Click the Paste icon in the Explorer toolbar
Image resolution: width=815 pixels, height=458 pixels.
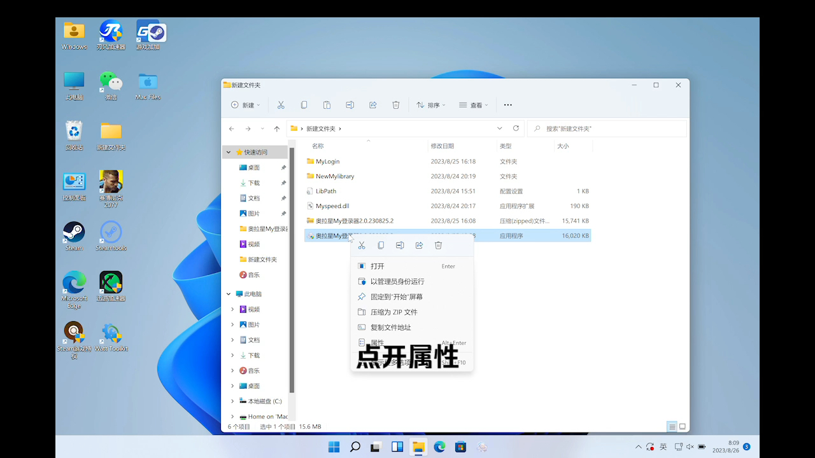tap(327, 105)
